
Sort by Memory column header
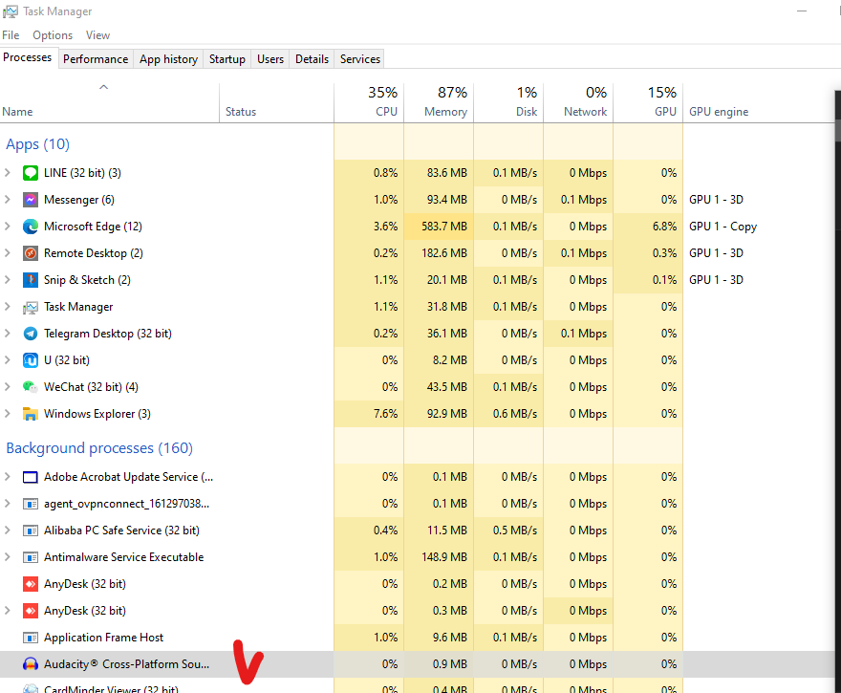point(439,103)
